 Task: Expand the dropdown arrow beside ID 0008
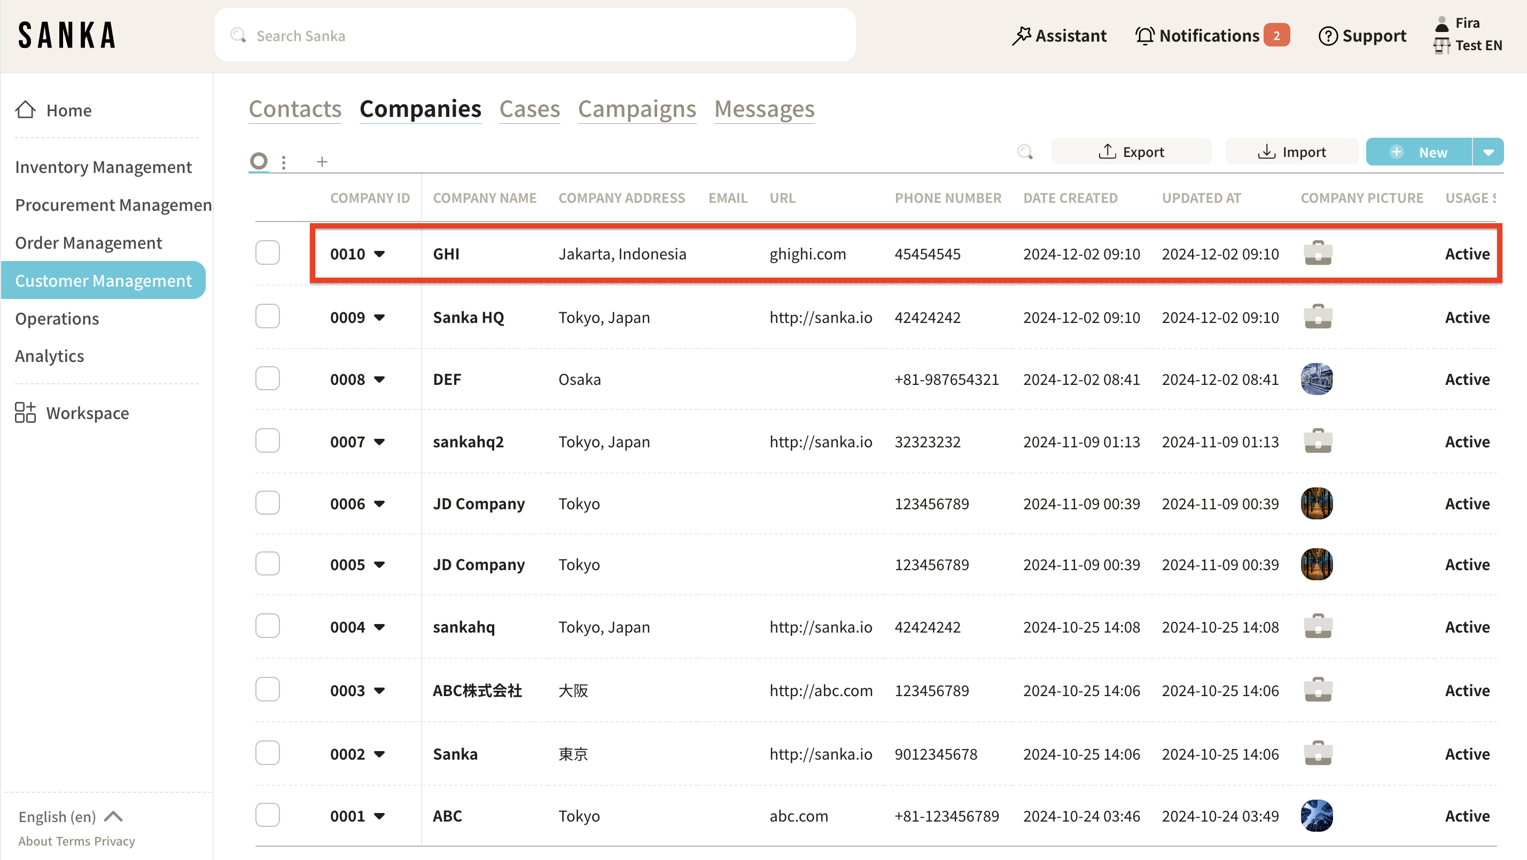click(379, 380)
